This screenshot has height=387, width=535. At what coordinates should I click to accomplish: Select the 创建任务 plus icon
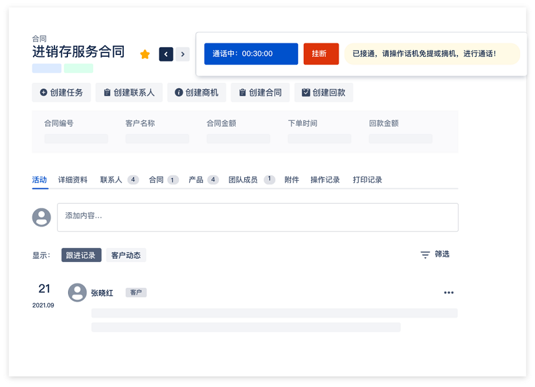click(x=43, y=92)
